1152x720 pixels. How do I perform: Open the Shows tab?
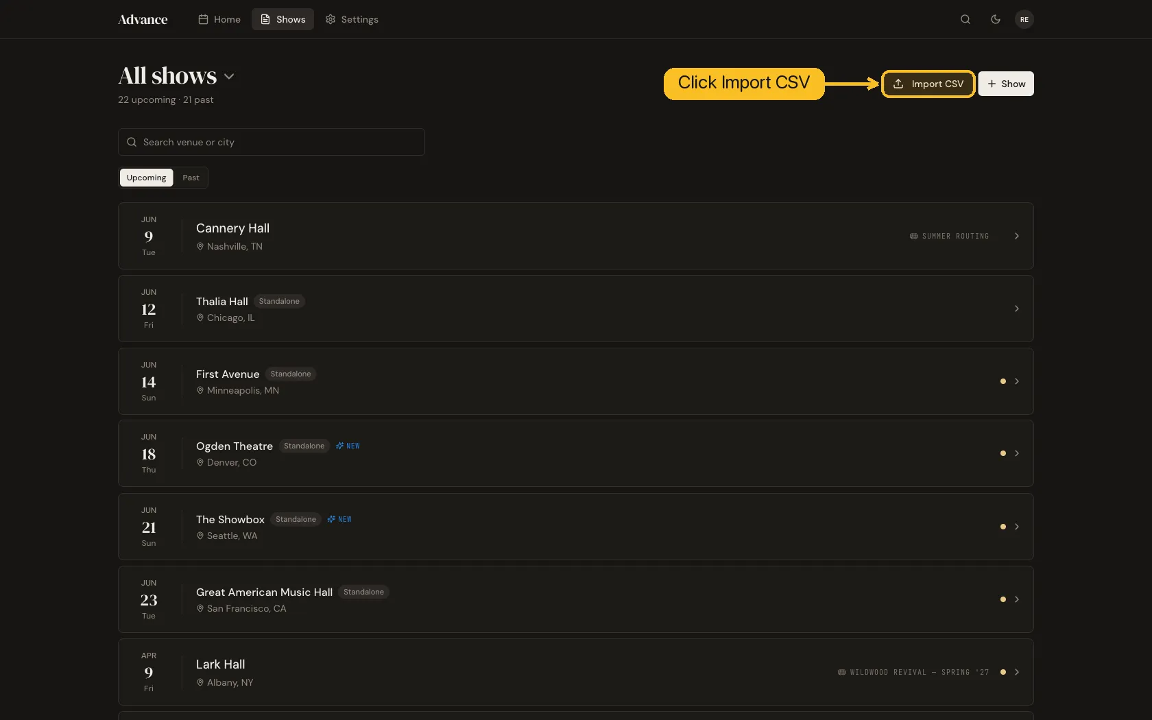[283, 19]
